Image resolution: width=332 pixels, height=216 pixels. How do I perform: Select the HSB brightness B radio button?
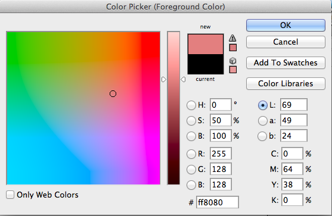[191, 136]
